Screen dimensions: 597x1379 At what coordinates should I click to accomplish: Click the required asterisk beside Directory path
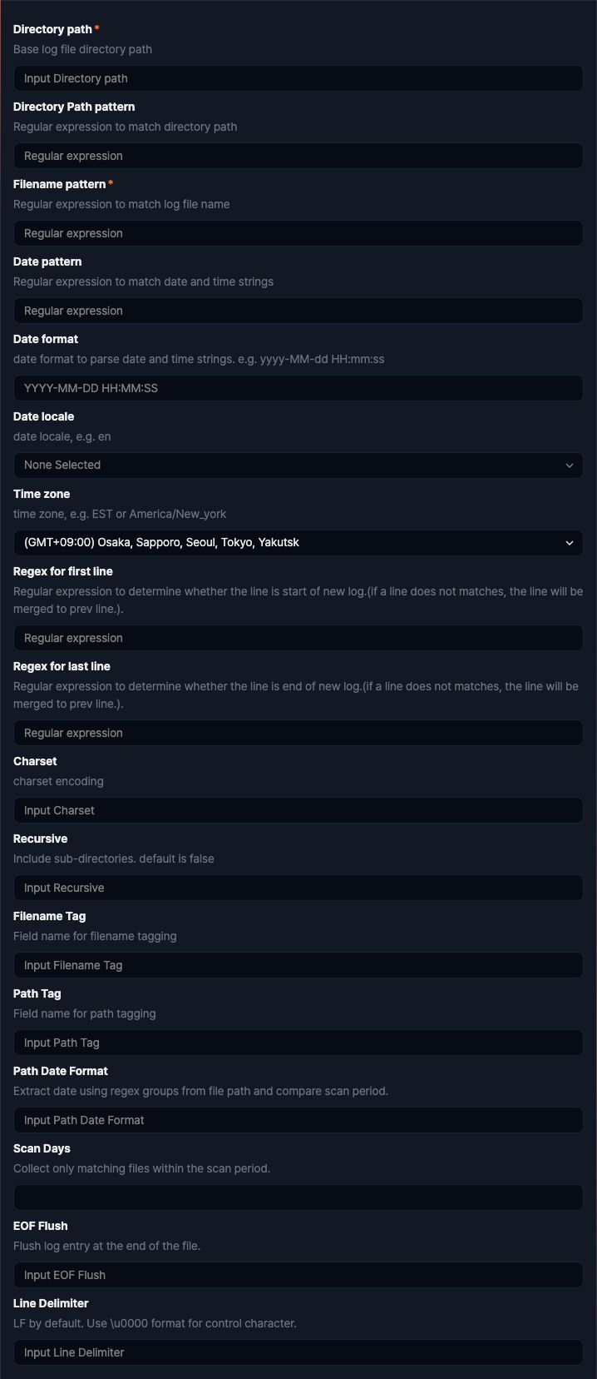click(x=96, y=28)
